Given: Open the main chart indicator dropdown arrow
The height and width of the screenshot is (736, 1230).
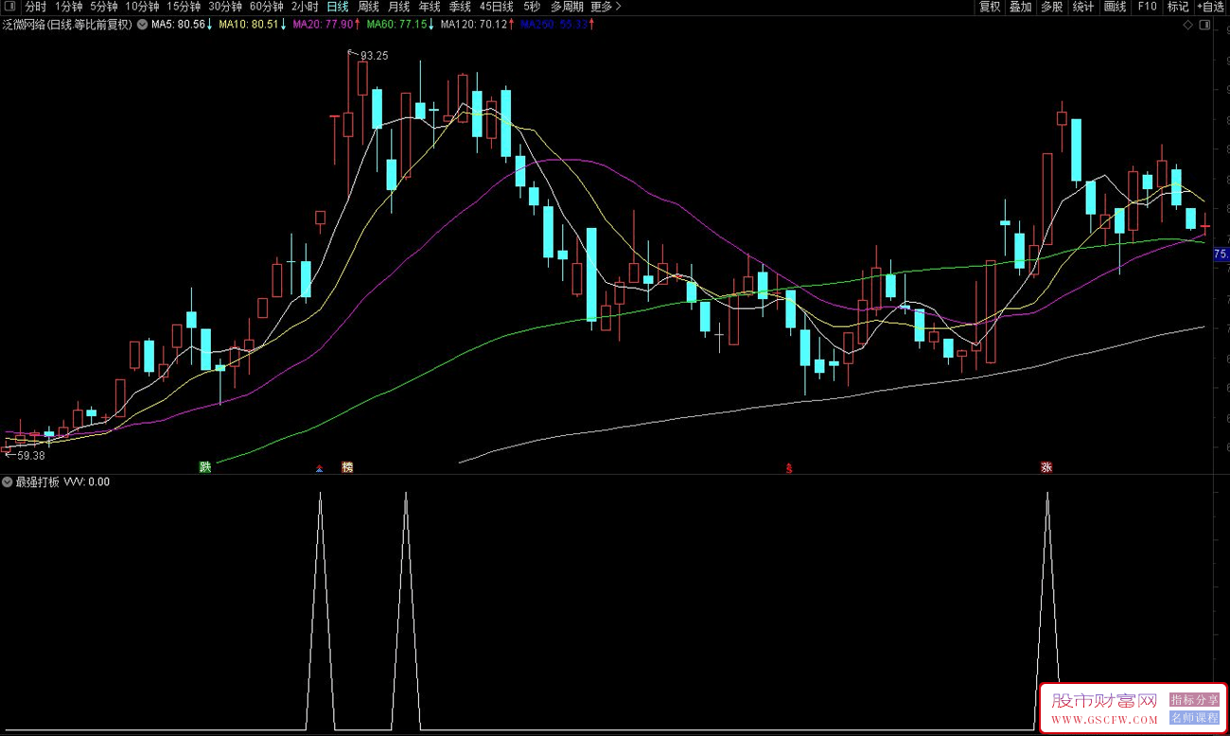Looking at the screenshot, I should 142,25.
